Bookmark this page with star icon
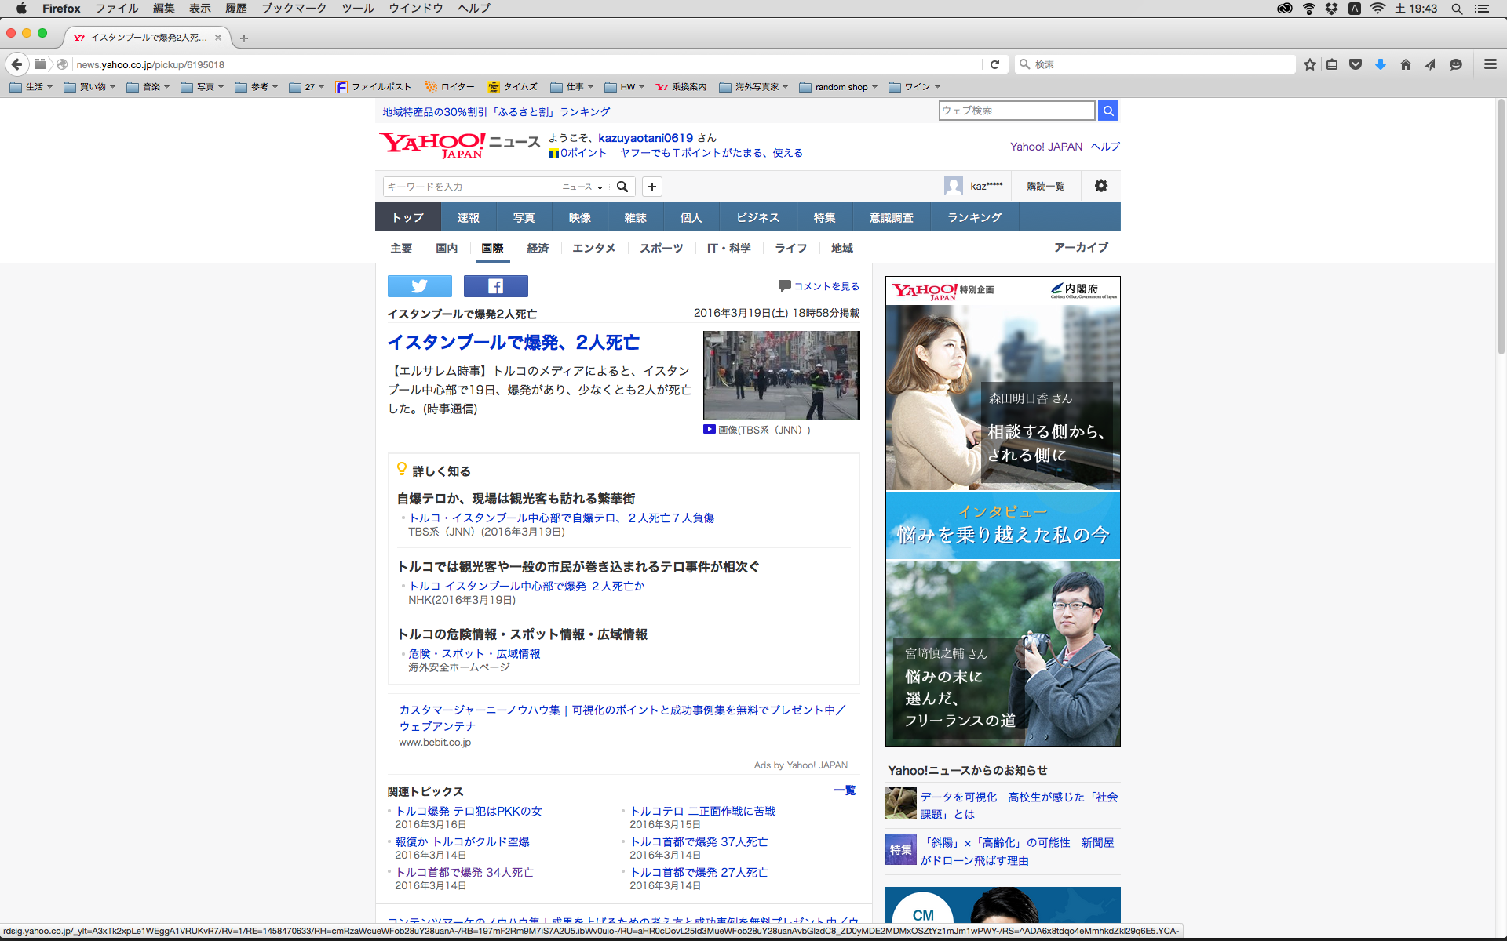The height and width of the screenshot is (941, 1507). (1309, 64)
